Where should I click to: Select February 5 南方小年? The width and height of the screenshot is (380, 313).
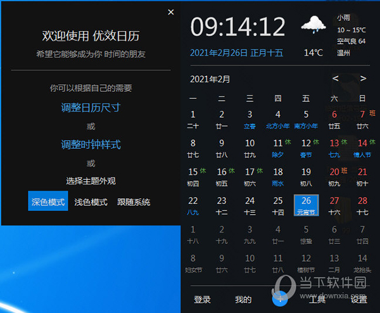pyautogui.click(x=306, y=120)
